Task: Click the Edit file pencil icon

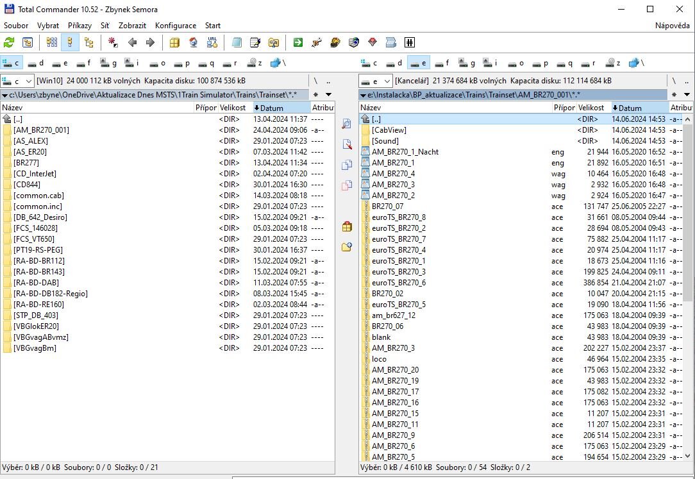Action: point(347,144)
